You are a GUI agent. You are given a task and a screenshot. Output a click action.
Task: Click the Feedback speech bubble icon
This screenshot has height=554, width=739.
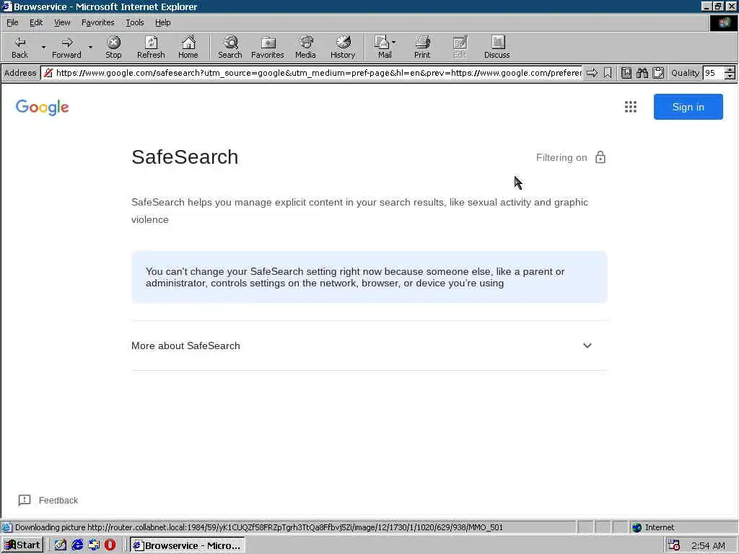pos(25,501)
